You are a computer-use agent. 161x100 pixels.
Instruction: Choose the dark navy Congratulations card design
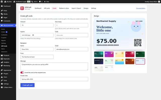tap(99, 61)
